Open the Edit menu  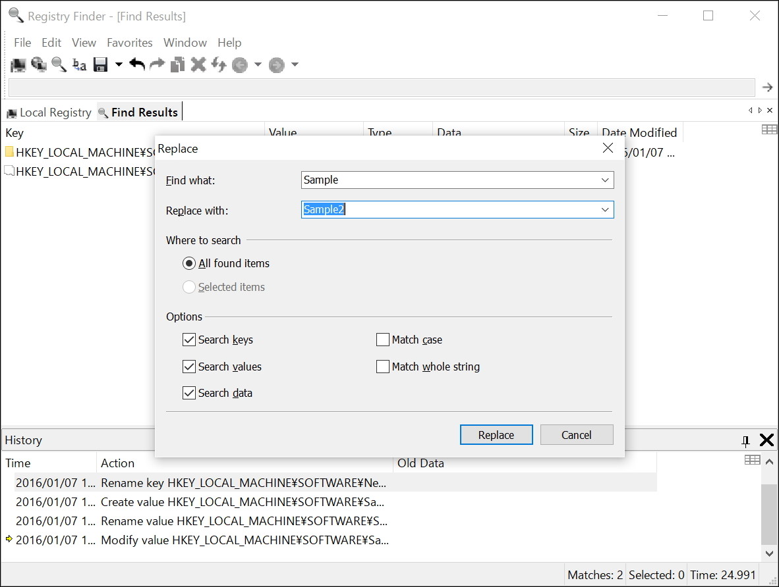(x=51, y=43)
